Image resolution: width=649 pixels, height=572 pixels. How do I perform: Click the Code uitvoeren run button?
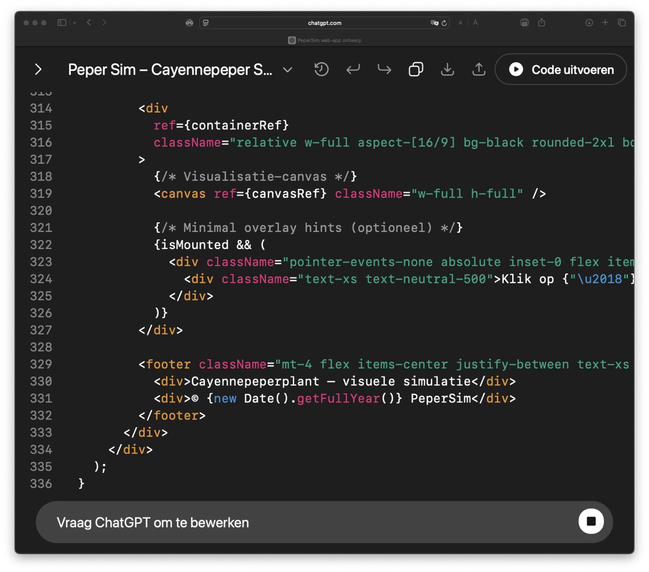tap(560, 70)
